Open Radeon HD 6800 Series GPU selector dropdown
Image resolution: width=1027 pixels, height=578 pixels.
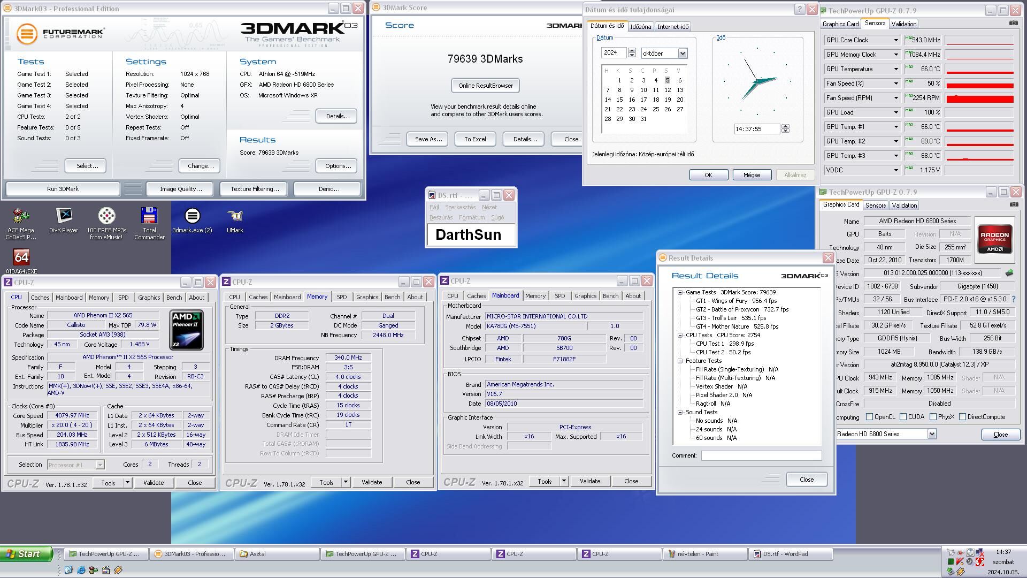[x=932, y=434]
